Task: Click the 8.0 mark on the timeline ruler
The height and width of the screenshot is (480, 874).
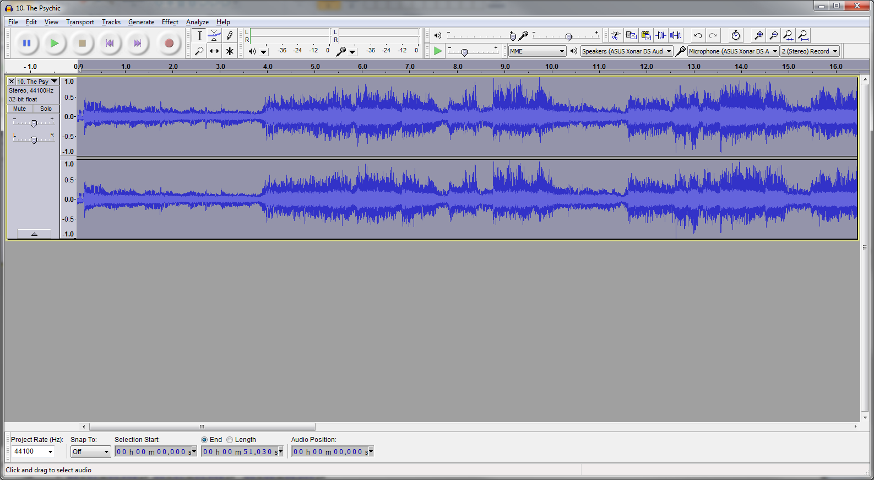Action: 458,67
